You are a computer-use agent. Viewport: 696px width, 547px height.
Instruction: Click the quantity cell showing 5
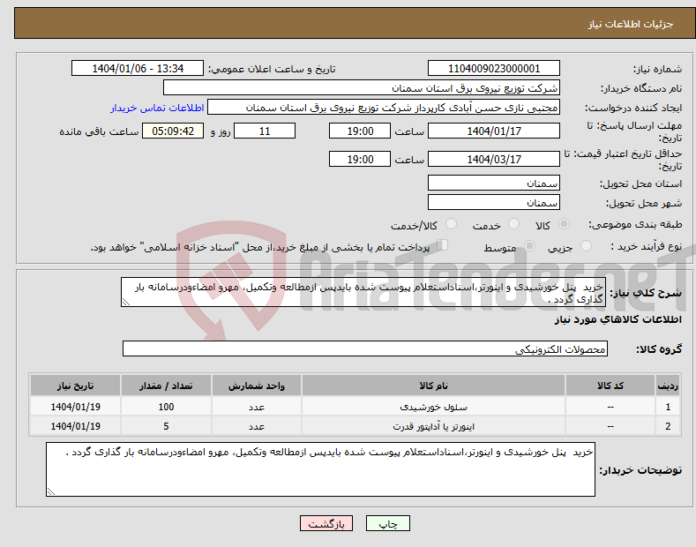coord(166,426)
